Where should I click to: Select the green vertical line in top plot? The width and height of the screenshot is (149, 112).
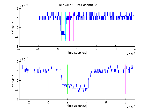pyautogui.click(x=62, y=26)
